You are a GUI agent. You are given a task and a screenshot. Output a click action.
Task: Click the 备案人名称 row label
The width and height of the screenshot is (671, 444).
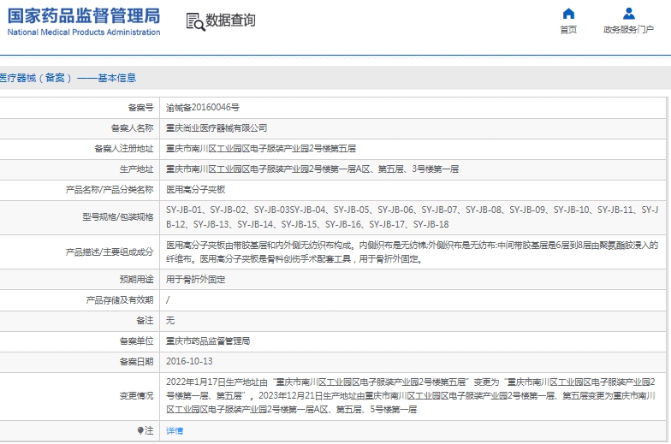[x=132, y=128]
